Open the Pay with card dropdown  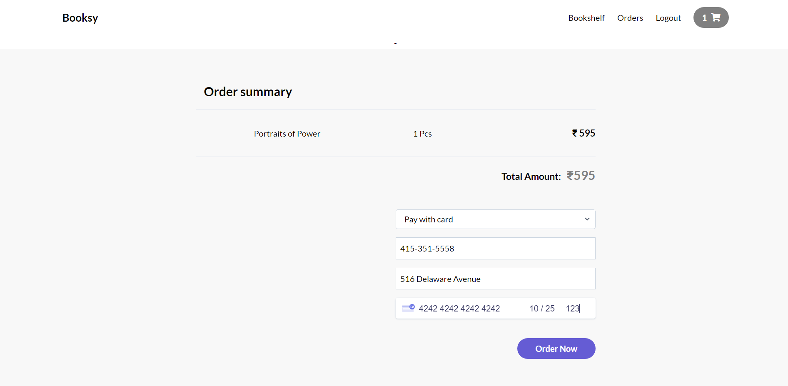click(x=495, y=219)
